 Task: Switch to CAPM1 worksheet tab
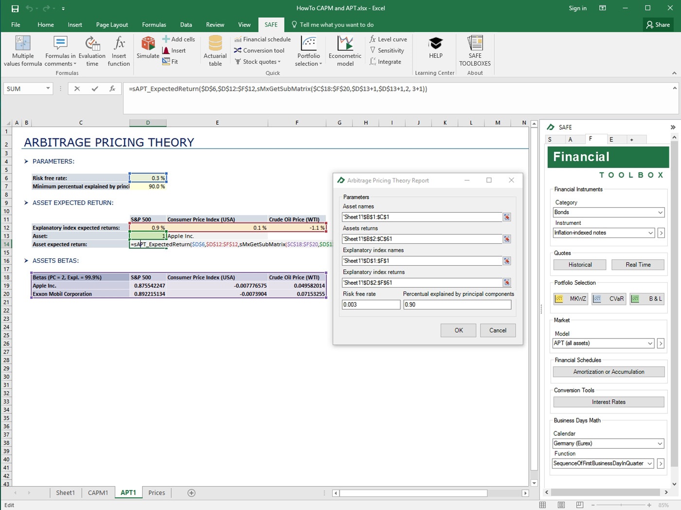[98, 493]
